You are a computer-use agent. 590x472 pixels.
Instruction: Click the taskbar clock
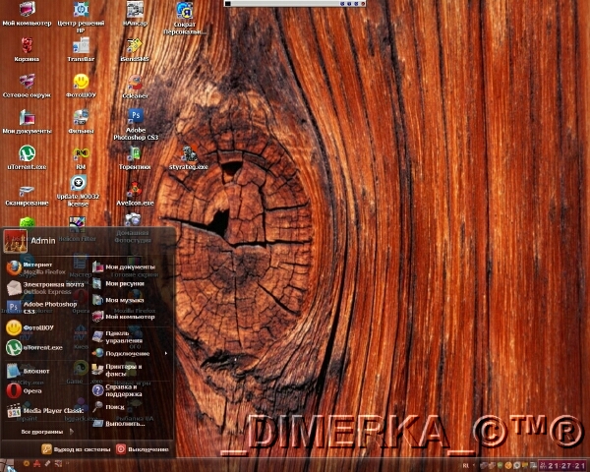click(566, 464)
